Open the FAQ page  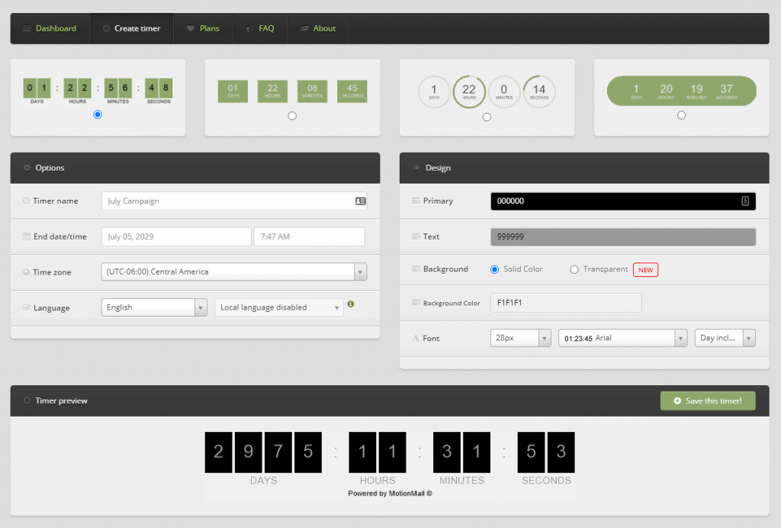tap(260, 28)
